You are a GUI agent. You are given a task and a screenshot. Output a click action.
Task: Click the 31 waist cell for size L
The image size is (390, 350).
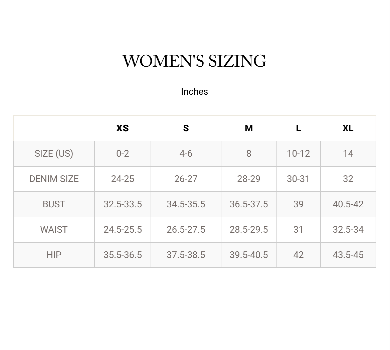coord(299,230)
